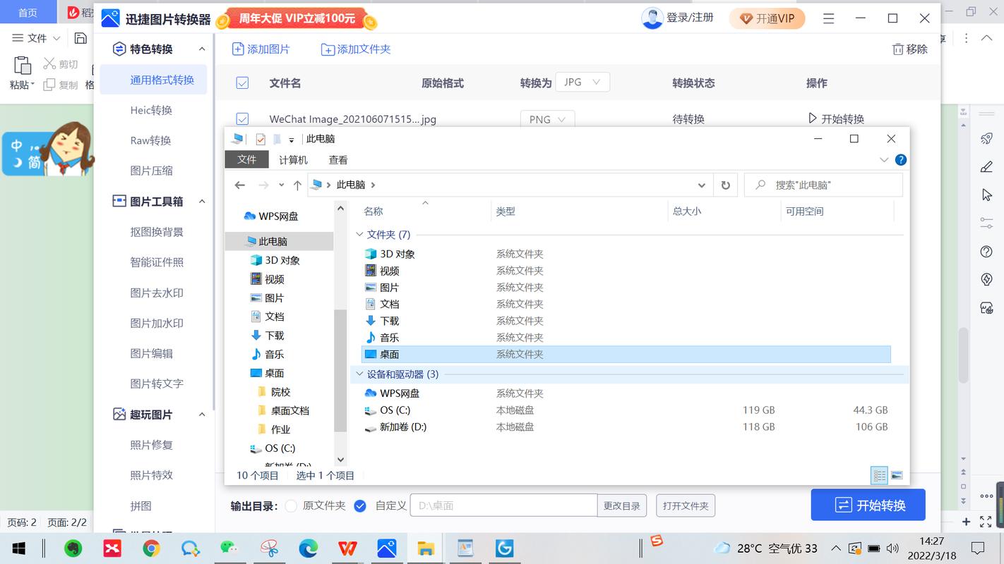Click the refresh icon in the explorer address bar

click(x=726, y=185)
